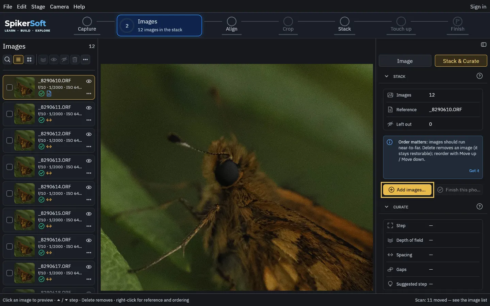Click the crossed-out eye toolbar icon

click(64, 60)
